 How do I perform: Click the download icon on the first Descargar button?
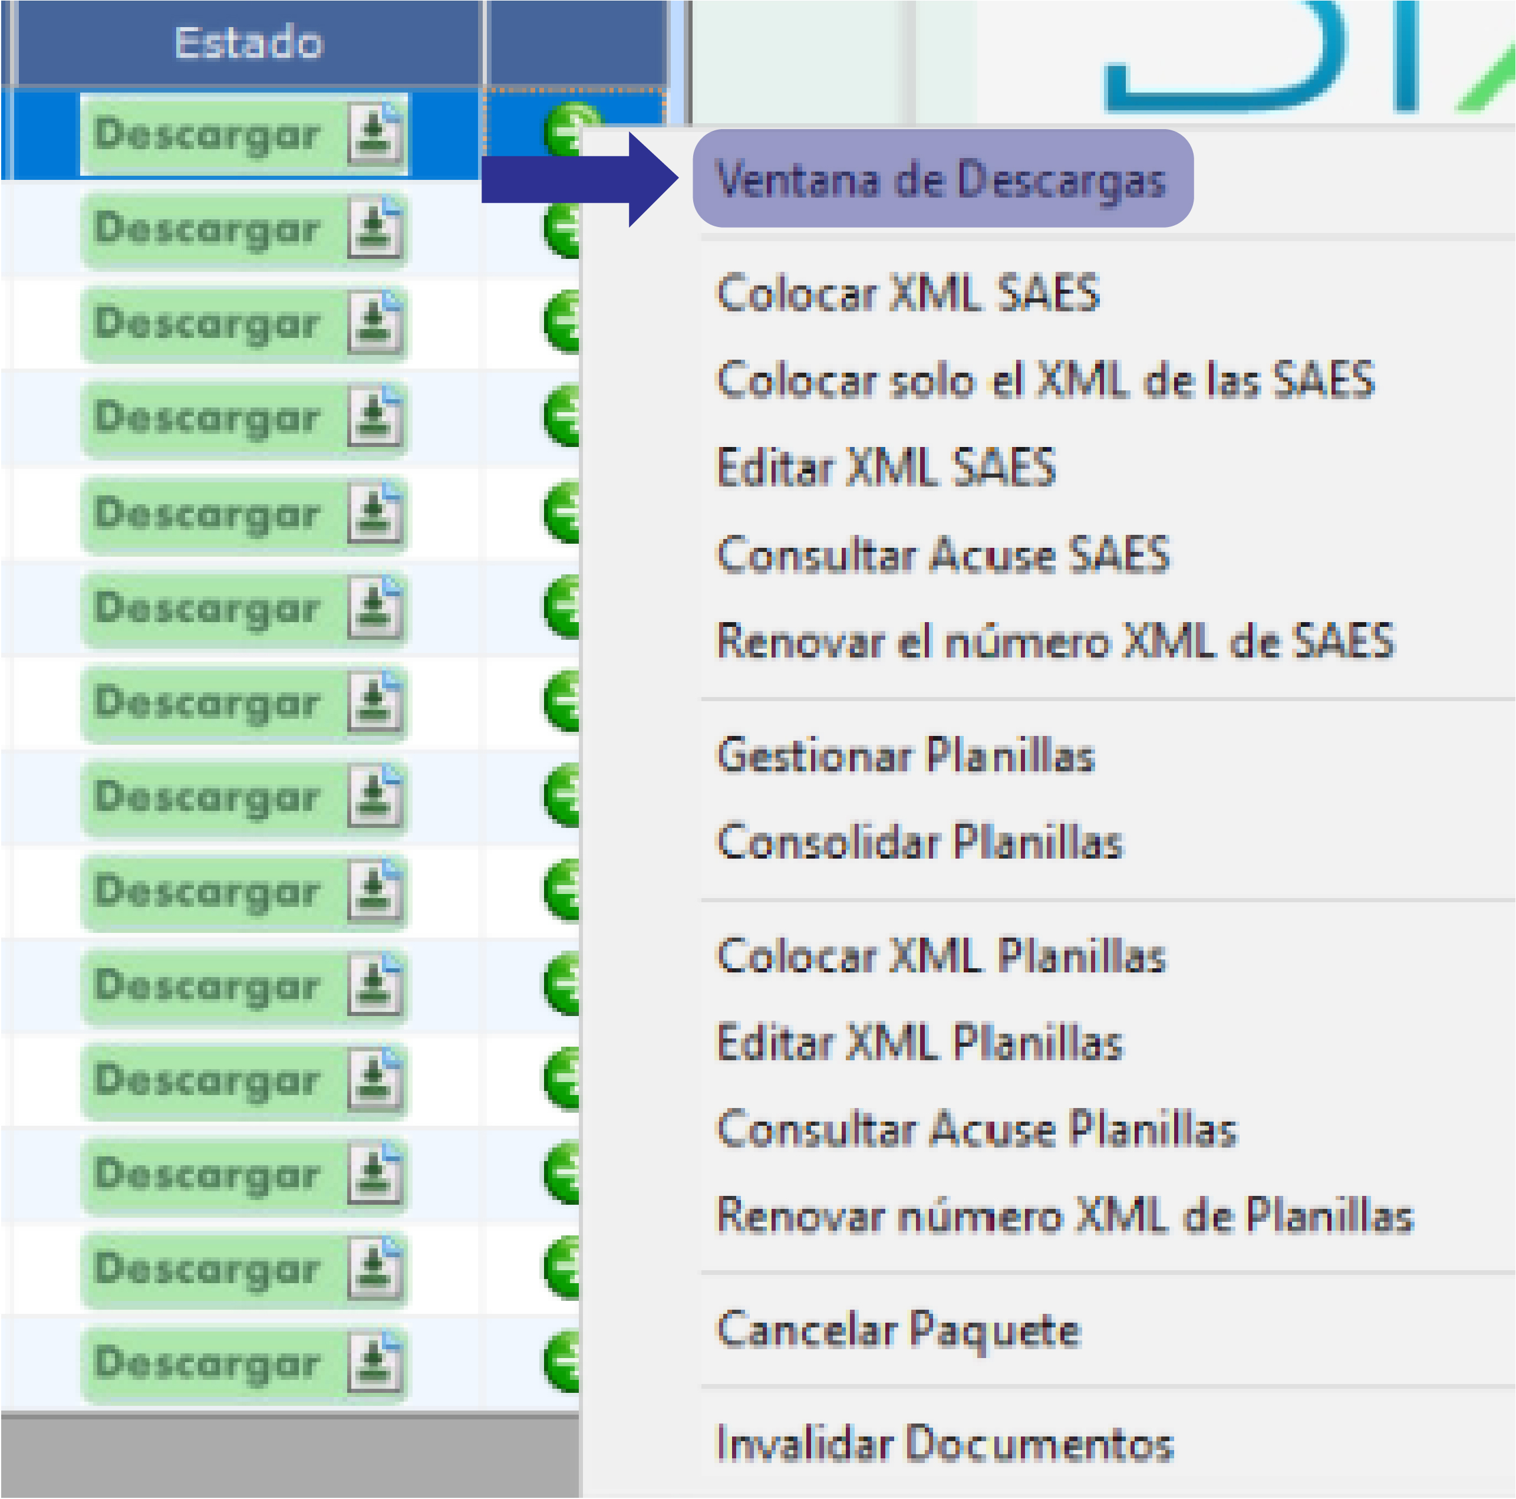click(x=375, y=132)
